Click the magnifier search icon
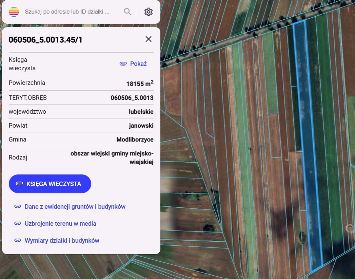The image size is (355, 279). click(x=127, y=12)
